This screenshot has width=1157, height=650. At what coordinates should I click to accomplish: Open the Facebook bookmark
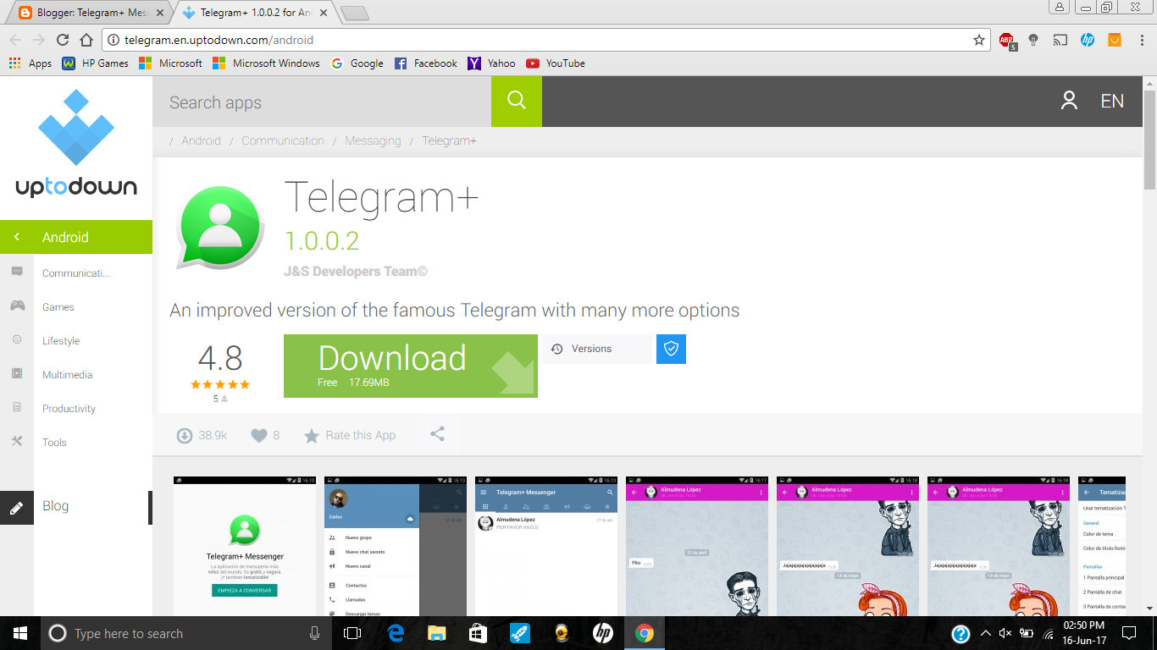pos(426,63)
